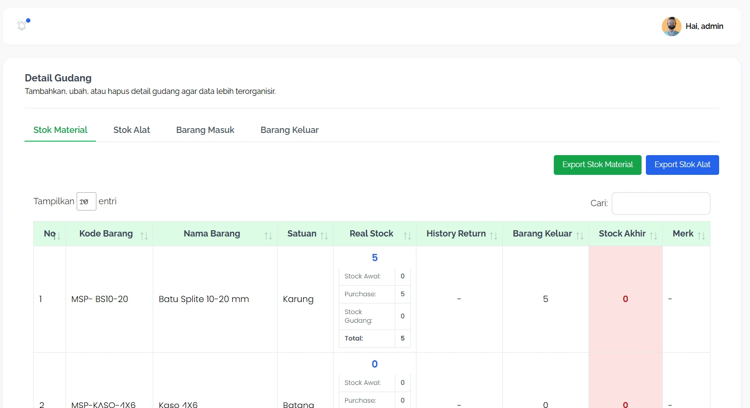Viewport: 750px width, 408px height.
Task: Sort by Barang Keluar arrows icon
Action: click(x=580, y=236)
